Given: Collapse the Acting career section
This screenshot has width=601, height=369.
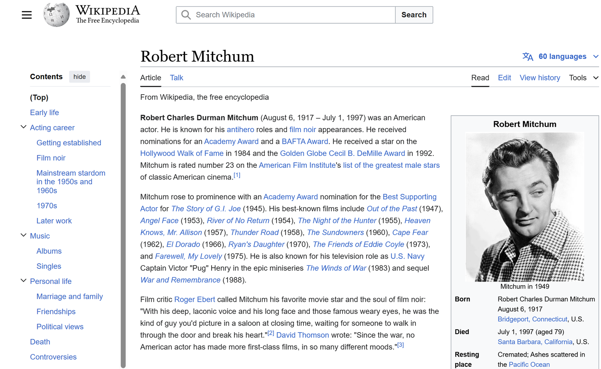Looking at the screenshot, I should point(23,127).
